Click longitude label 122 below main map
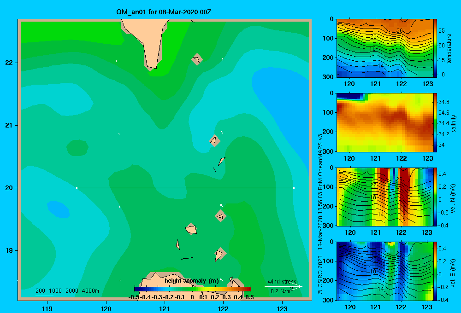This screenshot has height=313, width=461. [x=223, y=308]
